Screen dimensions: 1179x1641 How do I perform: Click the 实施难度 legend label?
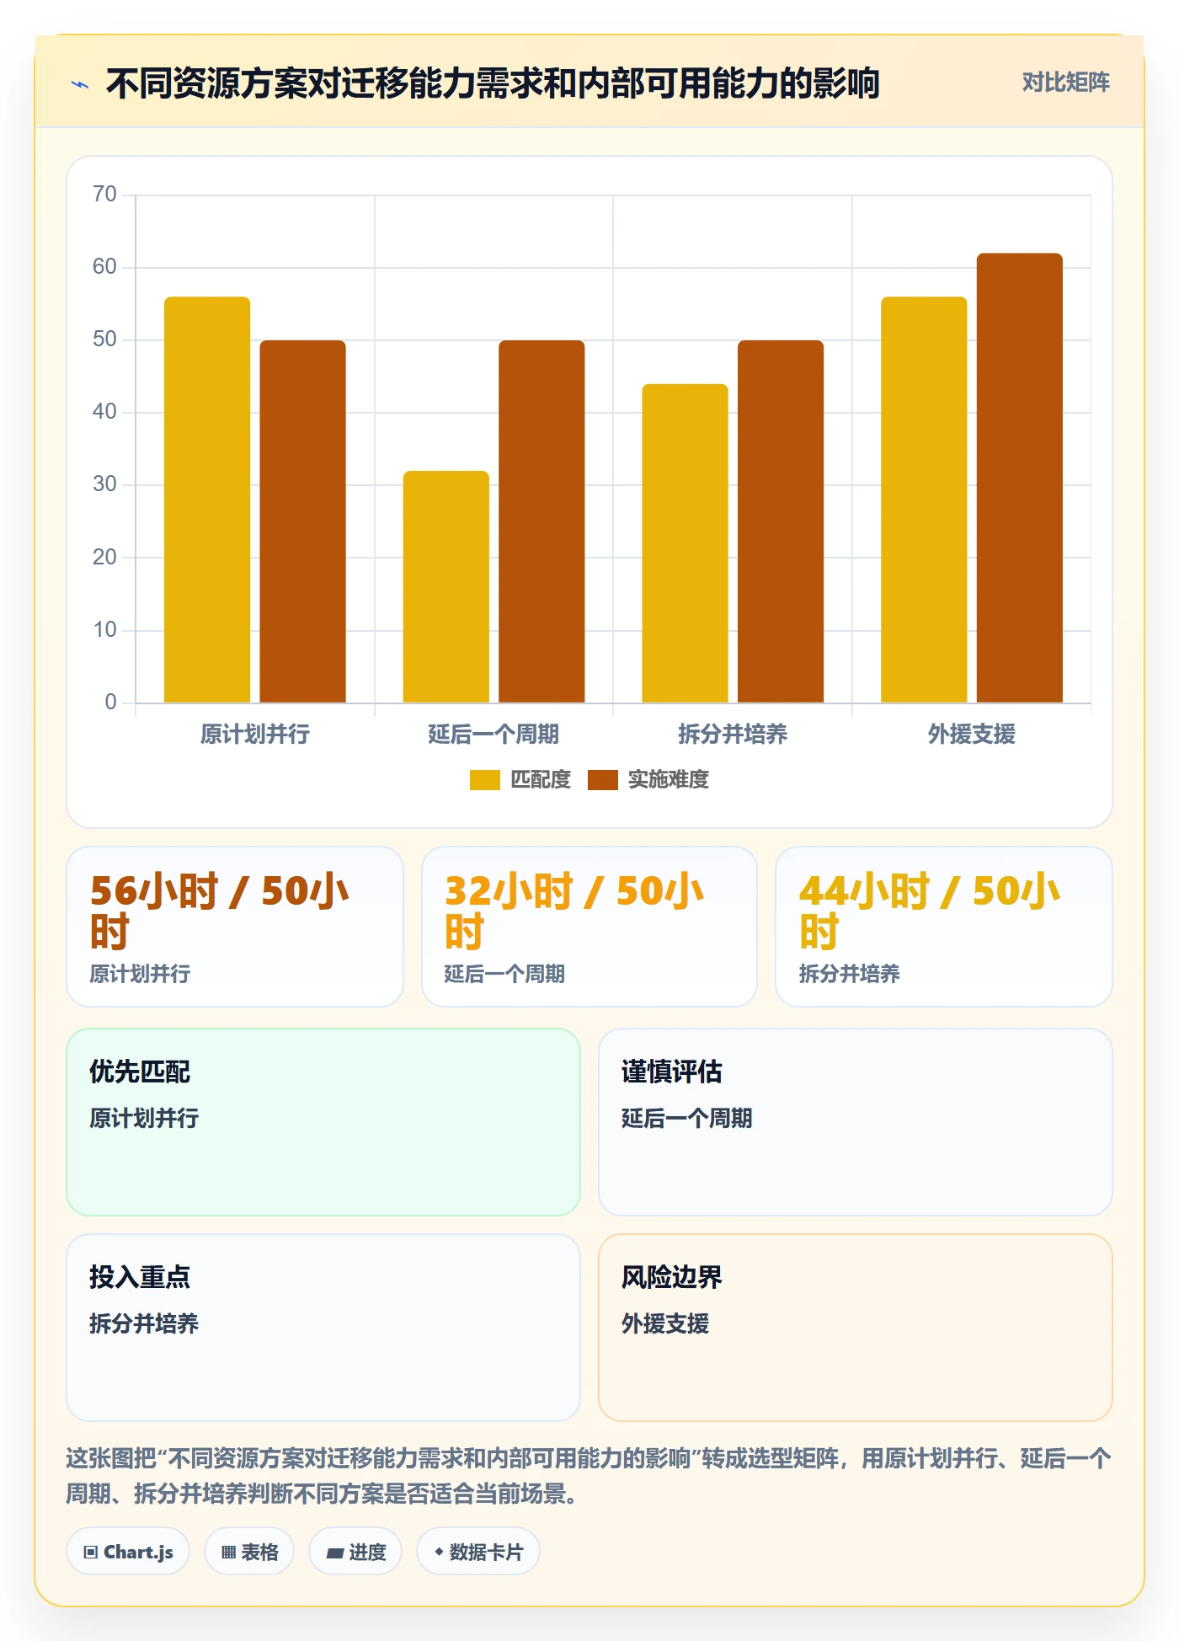coord(669,780)
